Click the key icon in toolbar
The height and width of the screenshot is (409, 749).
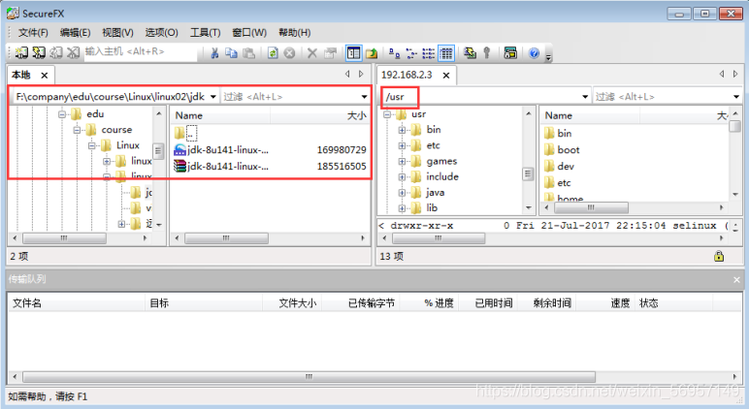487,53
